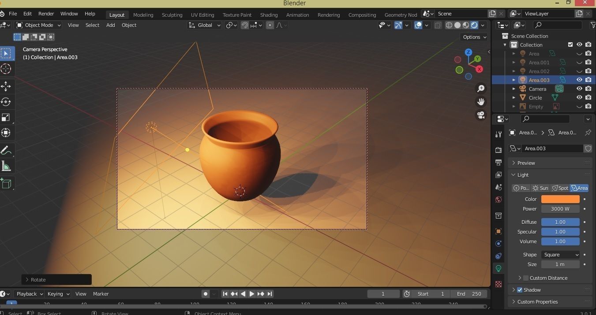Disable Camera in renders
Screen dimensions: 596x315
[x=588, y=89]
